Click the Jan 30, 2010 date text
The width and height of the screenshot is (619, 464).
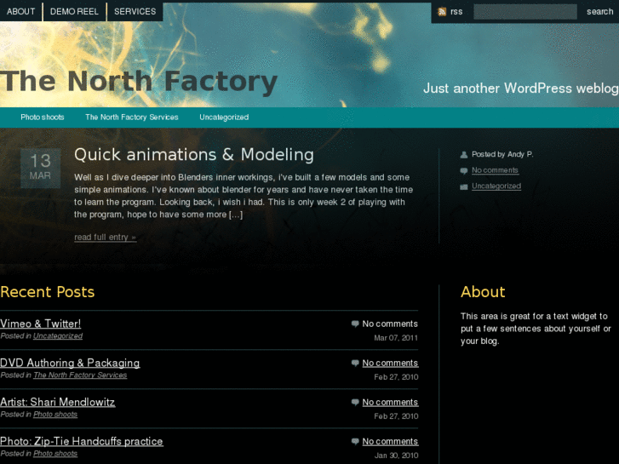coord(396,455)
